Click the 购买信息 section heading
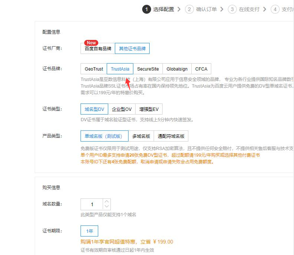294x255 pixels. coord(51,187)
